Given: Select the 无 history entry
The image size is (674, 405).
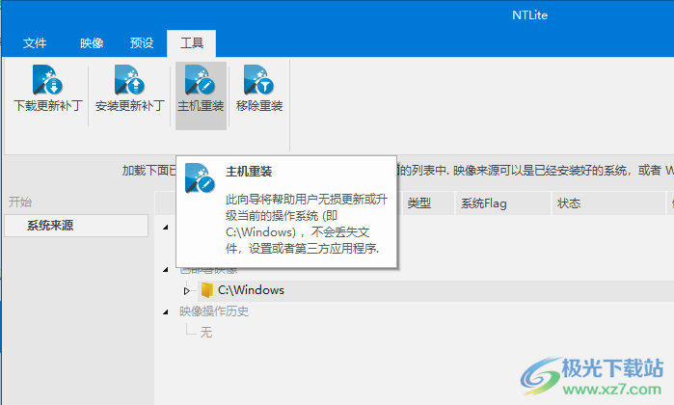Looking at the screenshot, I should (206, 332).
